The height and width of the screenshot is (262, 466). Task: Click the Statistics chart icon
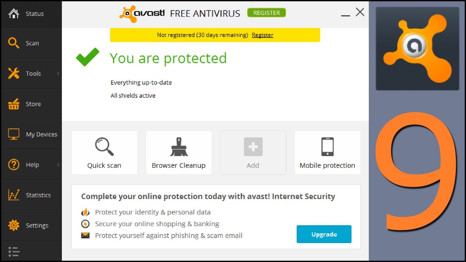(x=13, y=195)
